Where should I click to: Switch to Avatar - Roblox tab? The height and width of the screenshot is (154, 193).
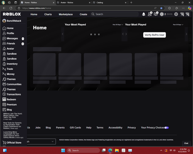click(73, 3)
